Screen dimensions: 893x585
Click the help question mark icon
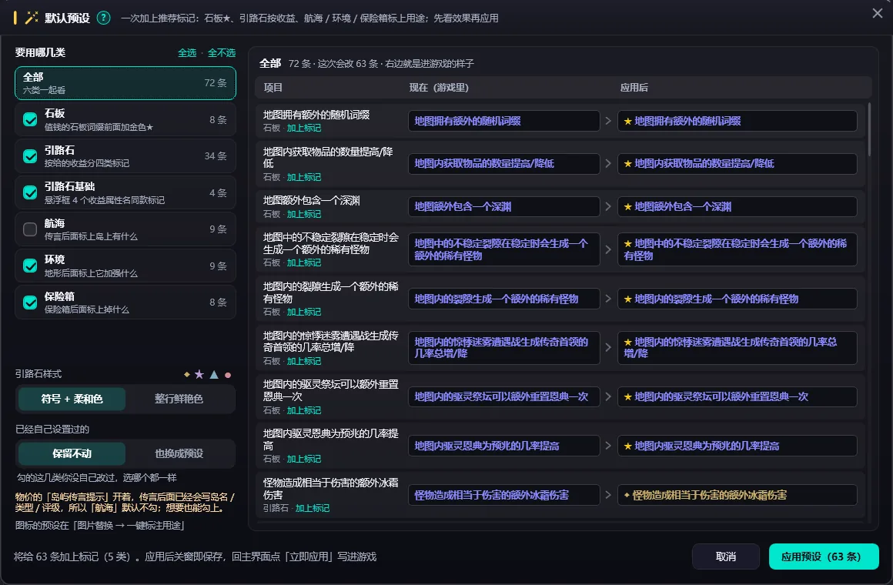[x=103, y=18]
